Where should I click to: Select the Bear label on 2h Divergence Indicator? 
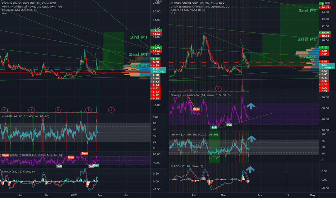(x=196, y=109)
